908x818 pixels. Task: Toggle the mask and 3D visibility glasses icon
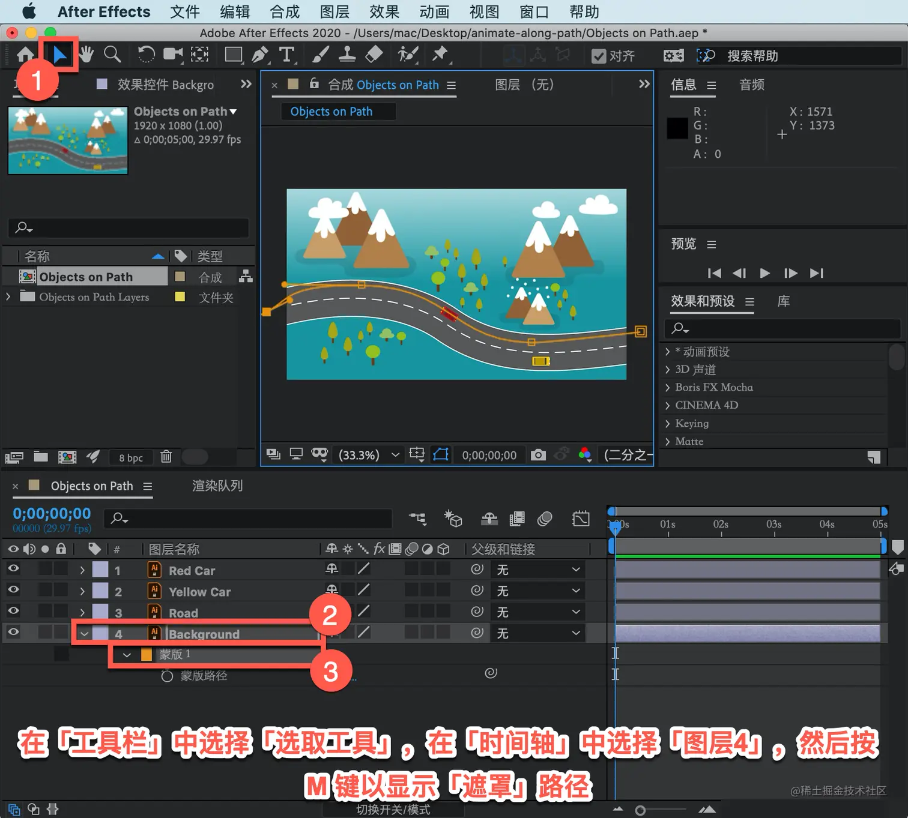[319, 454]
